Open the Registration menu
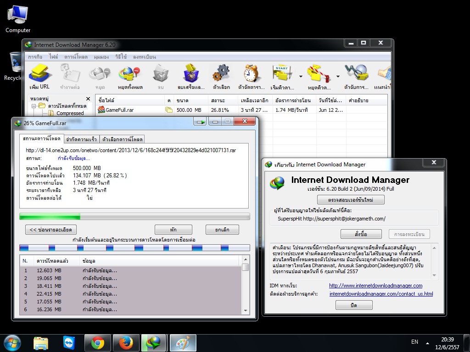This screenshot has height=352, width=470. [144, 57]
